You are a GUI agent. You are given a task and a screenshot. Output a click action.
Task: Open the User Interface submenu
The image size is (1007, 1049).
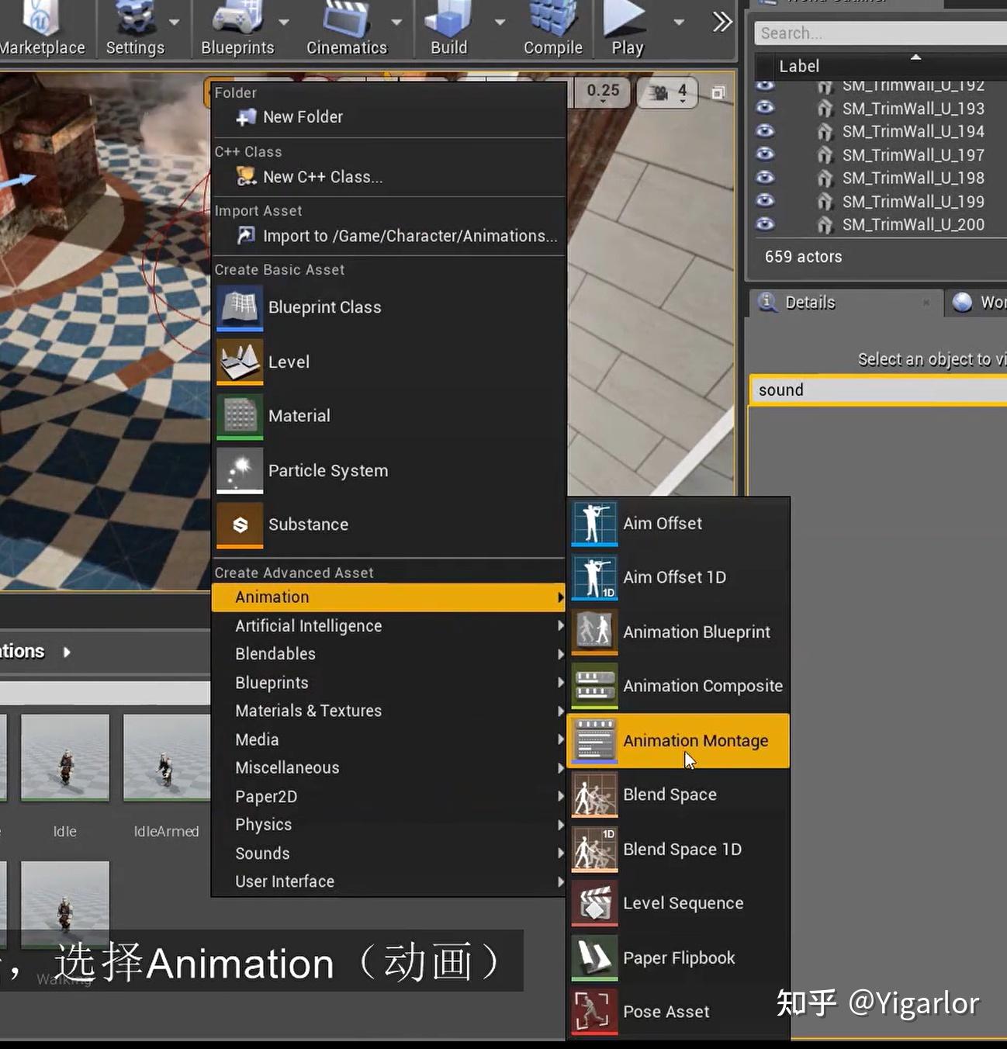389,881
